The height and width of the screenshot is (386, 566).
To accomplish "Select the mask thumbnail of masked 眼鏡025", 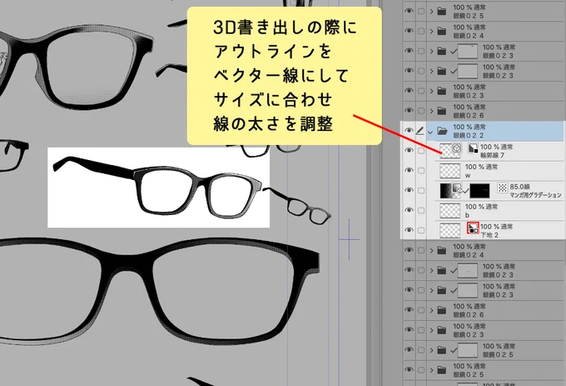I will tap(468, 350).
